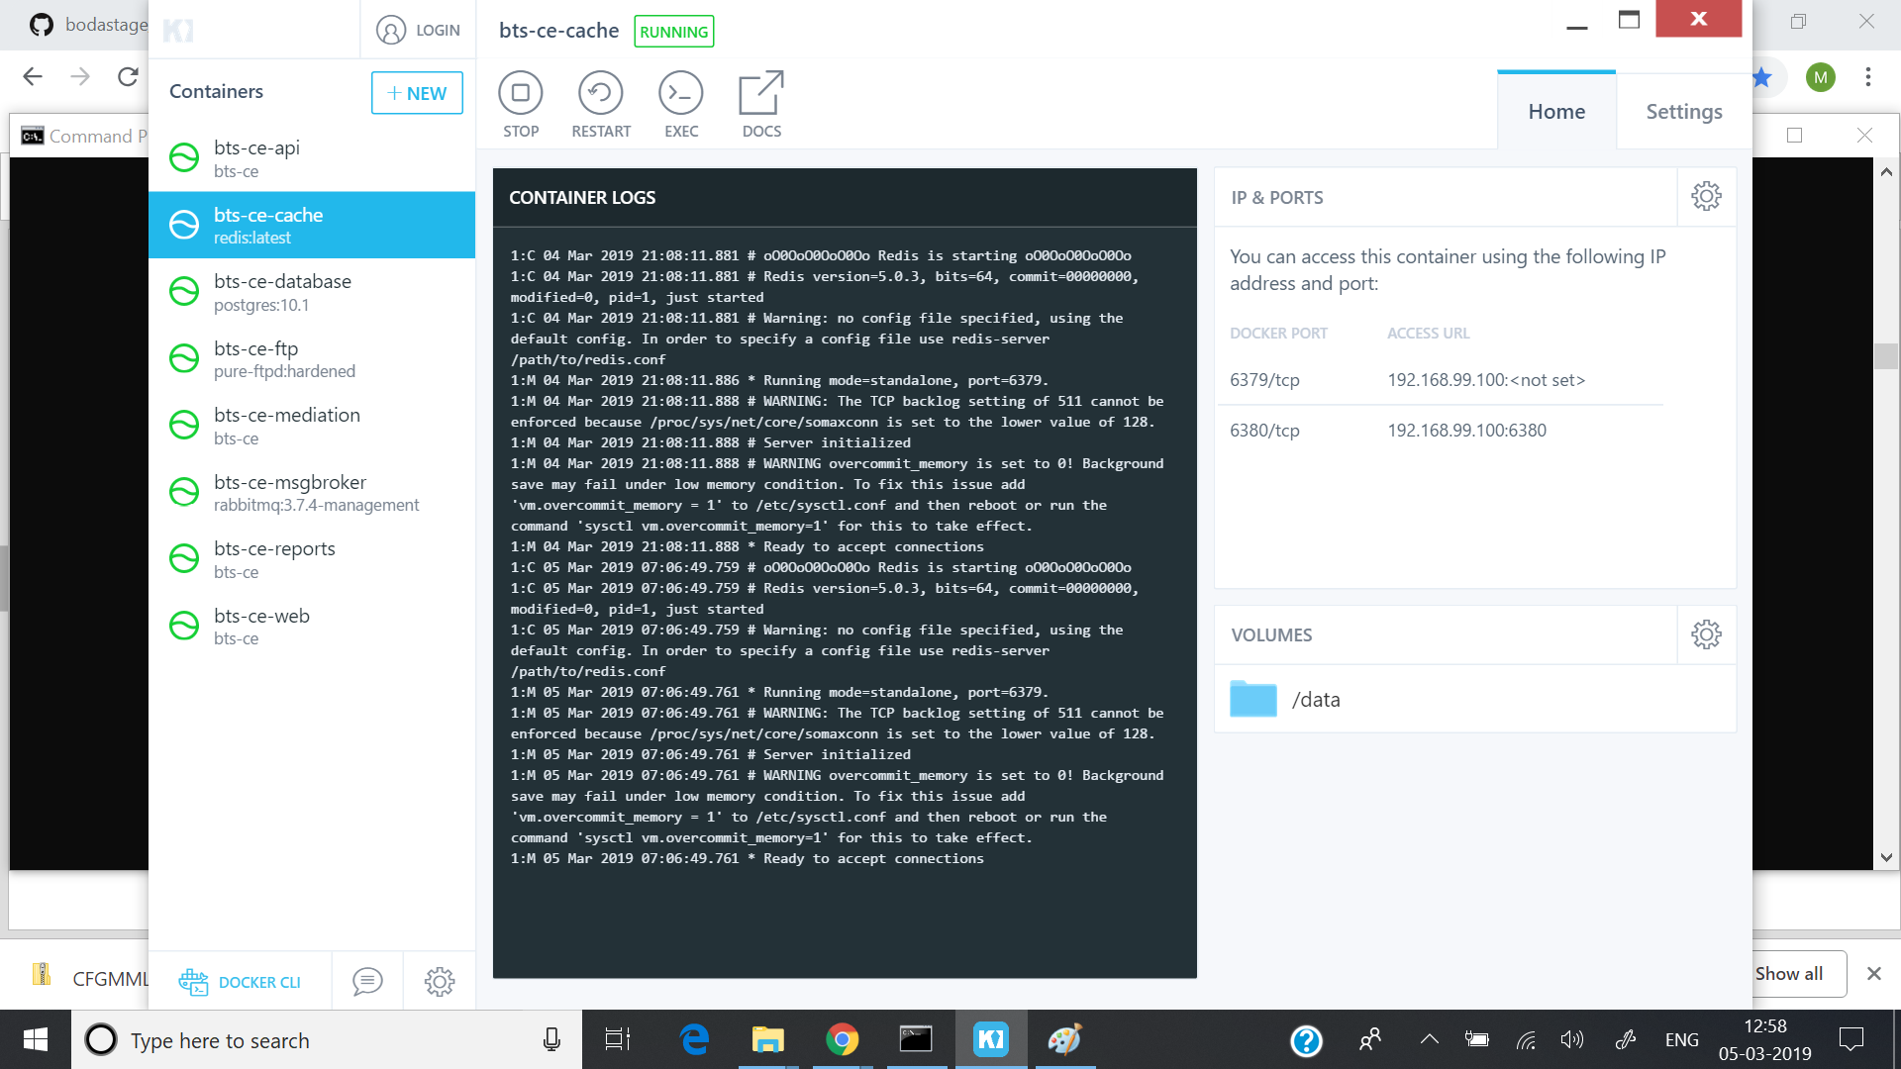The height and width of the screenshot is (1069, 1901).
Task: Click the bookmark star in Chrome
Action: 1762,76
